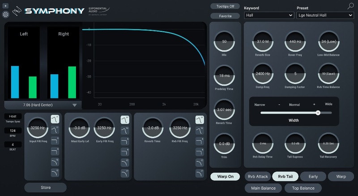Select the second filter shape in Early panel

pyautogui.click(x=124, y=131)
